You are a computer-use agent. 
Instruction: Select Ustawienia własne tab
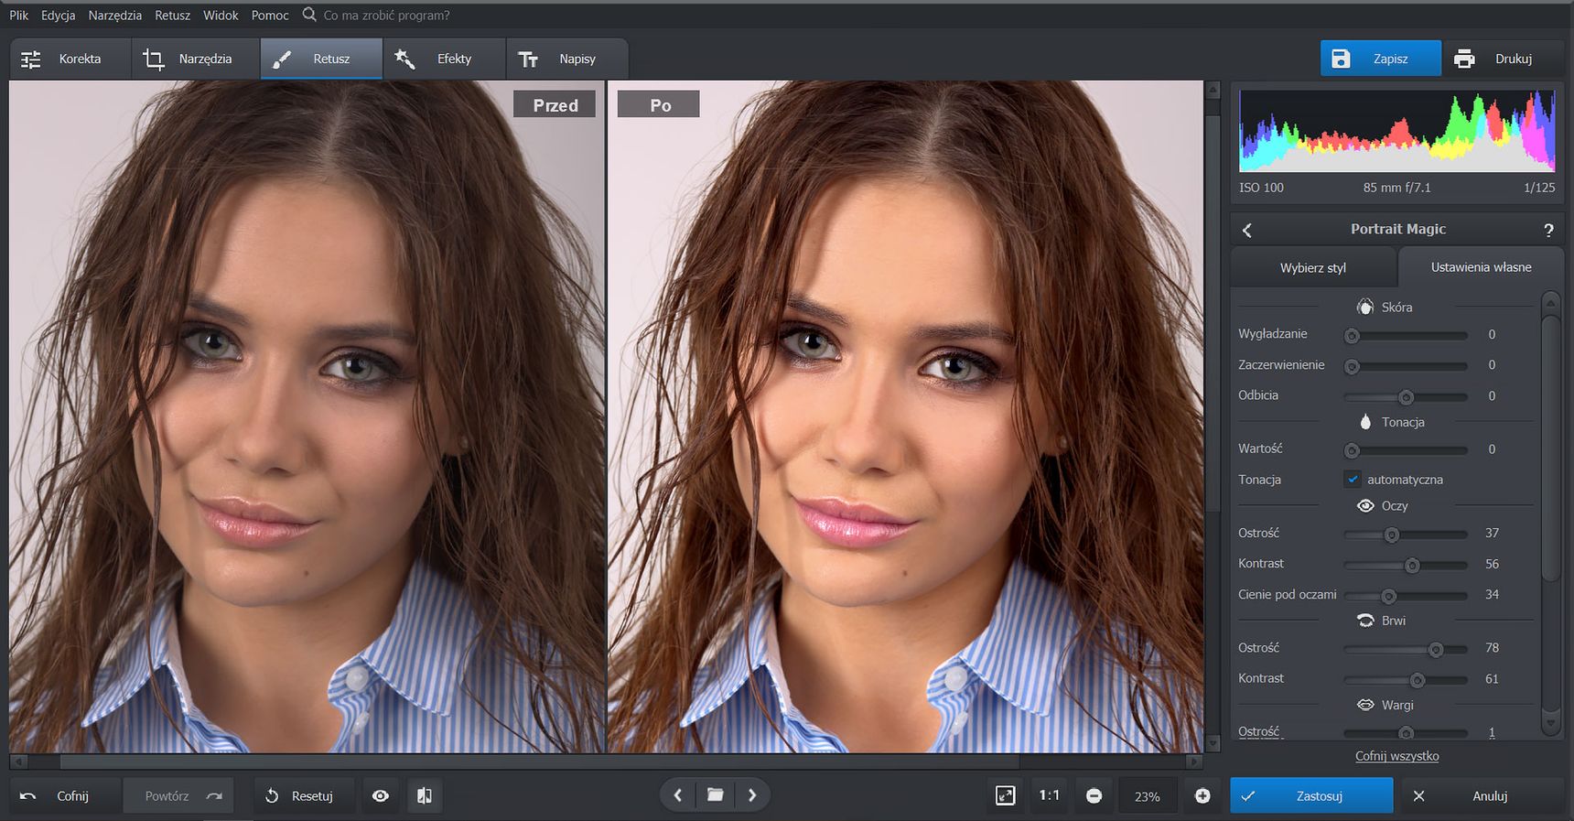(1481, 267)
